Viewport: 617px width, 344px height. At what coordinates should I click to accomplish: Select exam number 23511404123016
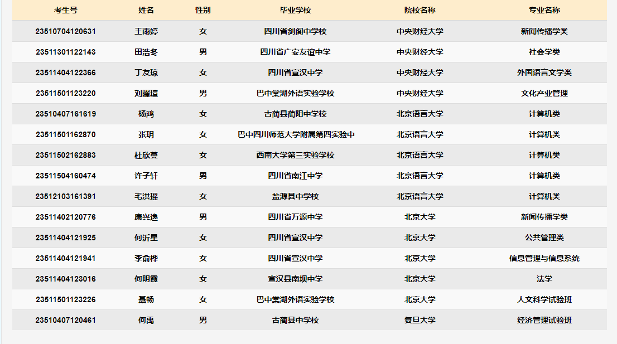coord(66,279)
